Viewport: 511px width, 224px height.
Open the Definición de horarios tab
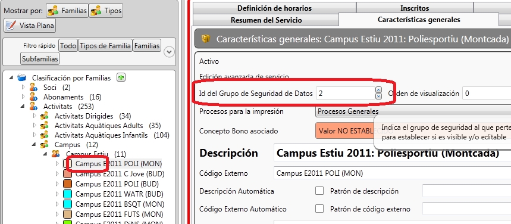(x=274, y=8)
